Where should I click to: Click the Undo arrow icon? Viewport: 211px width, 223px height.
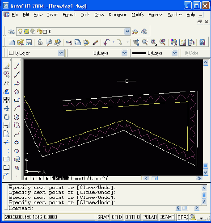tap(107, 42)
